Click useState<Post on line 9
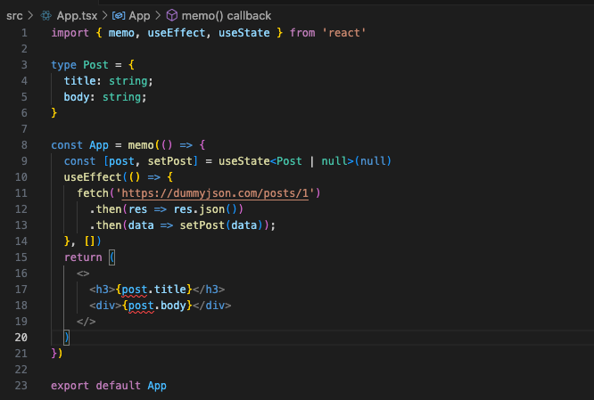This screenshot has width=594, height=400. tap(260, 161)
